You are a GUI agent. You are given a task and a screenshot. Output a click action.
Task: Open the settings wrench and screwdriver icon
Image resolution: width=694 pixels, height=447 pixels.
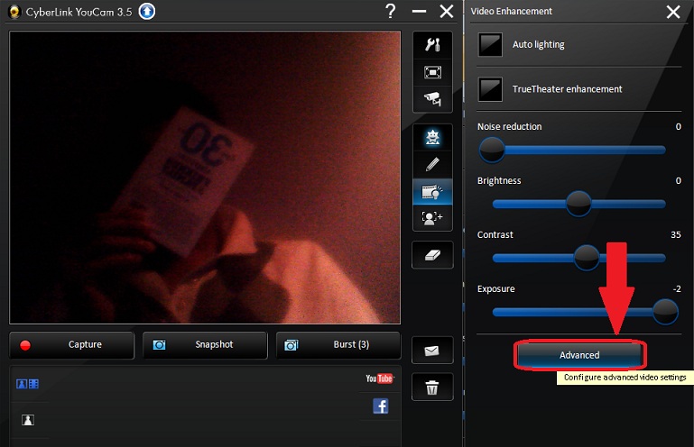pos(432,45)
